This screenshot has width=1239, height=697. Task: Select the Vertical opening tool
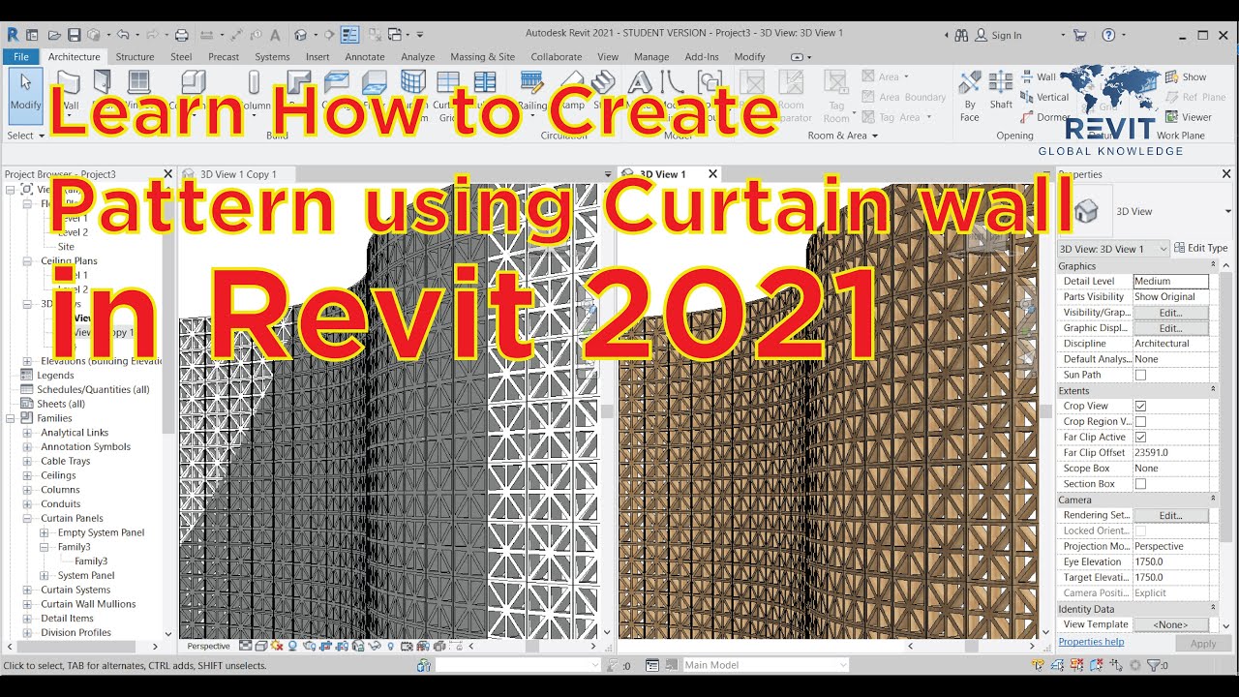point(1045,97)
